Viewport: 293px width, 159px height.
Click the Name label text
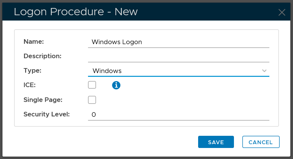tap(34, 41)
